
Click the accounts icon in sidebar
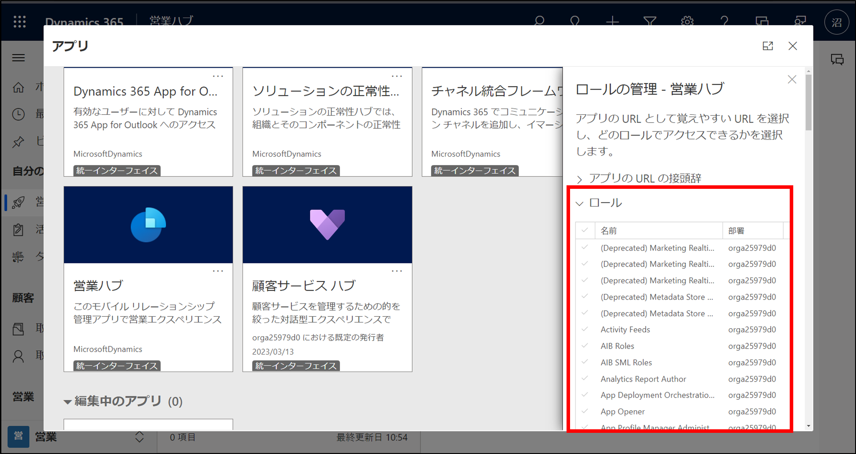point(18,329)
